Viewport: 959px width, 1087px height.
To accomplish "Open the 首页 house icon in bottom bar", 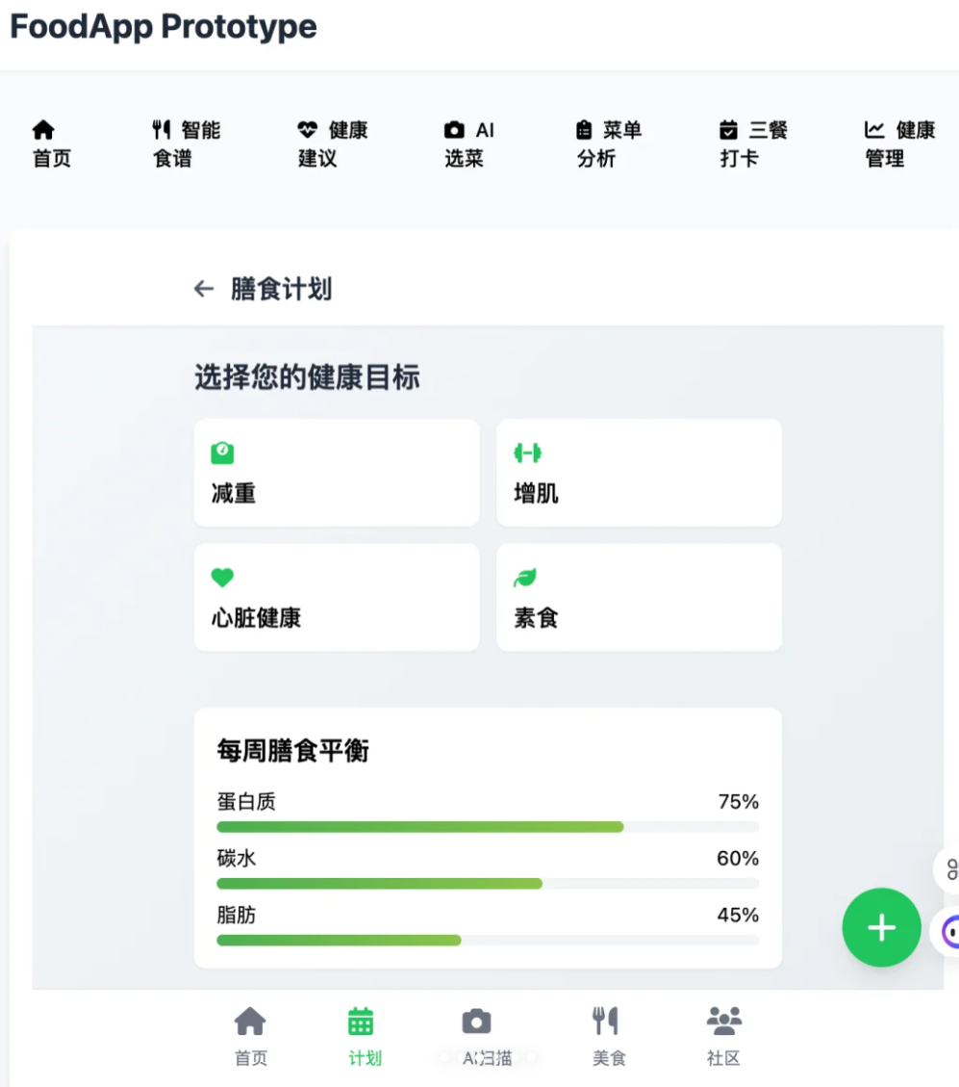I will click(250, 1022).
